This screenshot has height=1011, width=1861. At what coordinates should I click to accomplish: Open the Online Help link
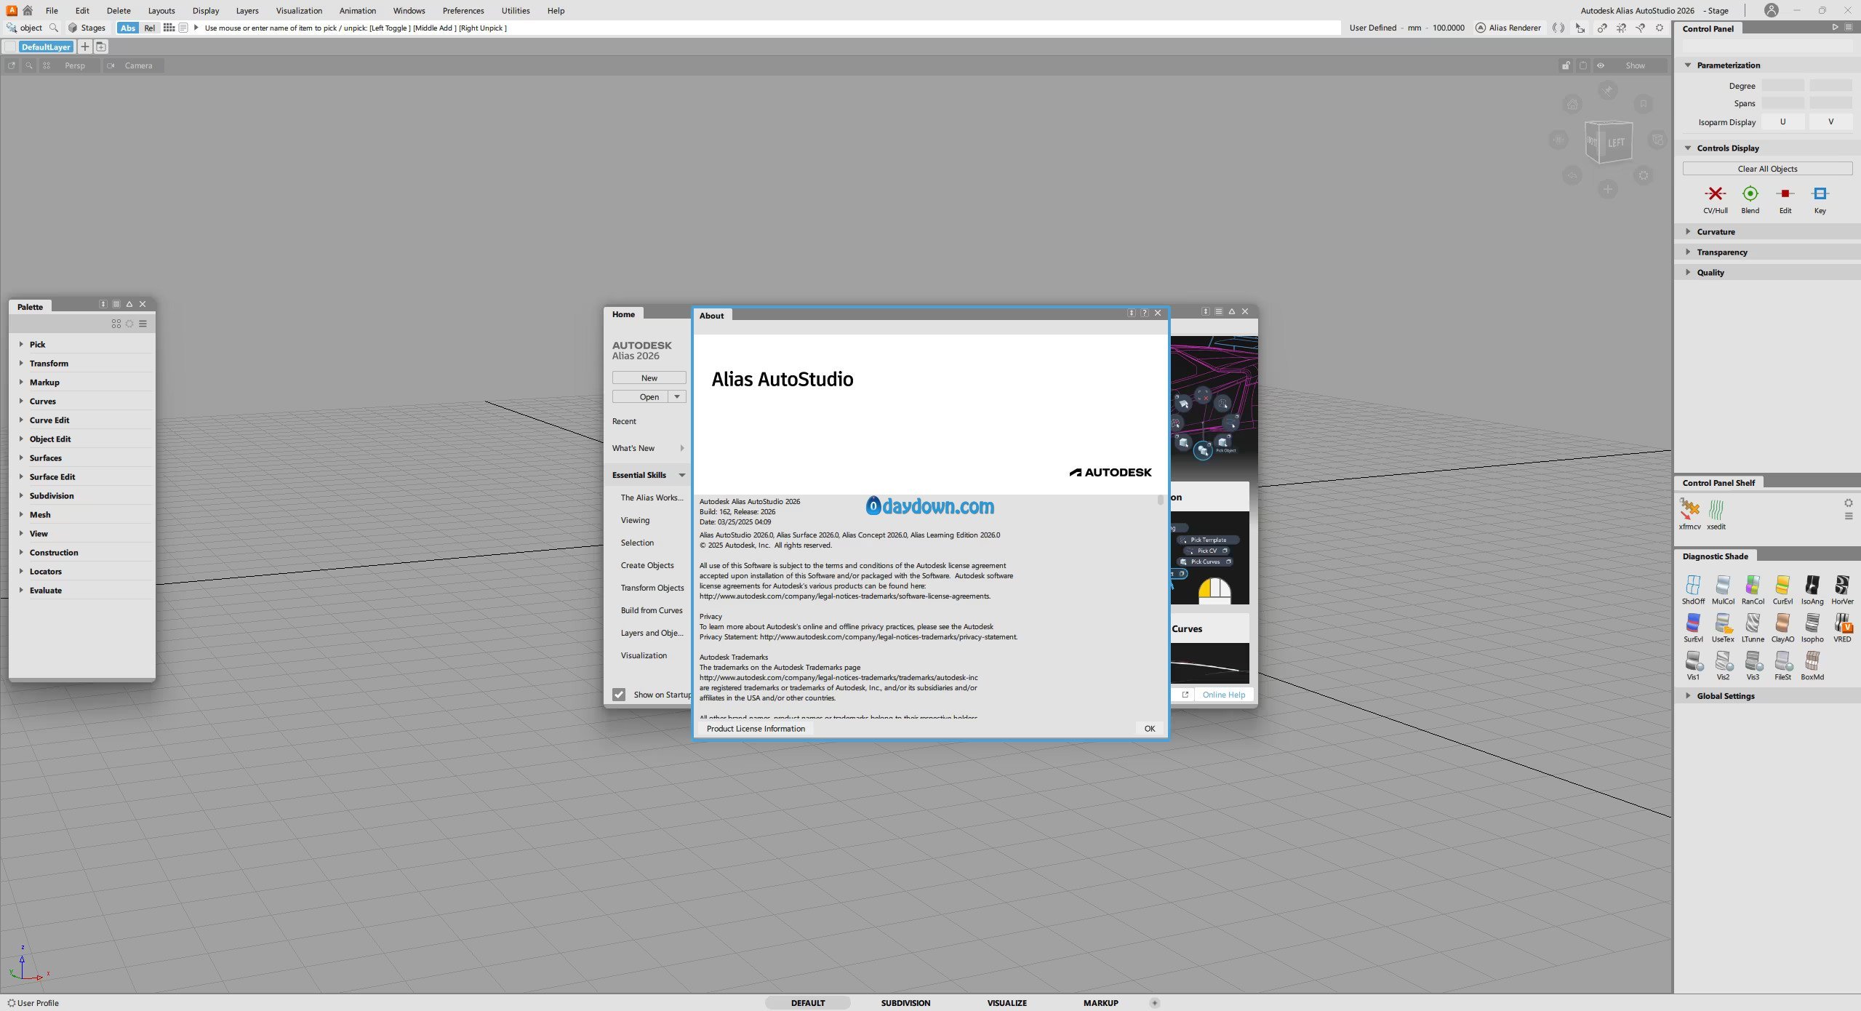[x=1223, y=695]
